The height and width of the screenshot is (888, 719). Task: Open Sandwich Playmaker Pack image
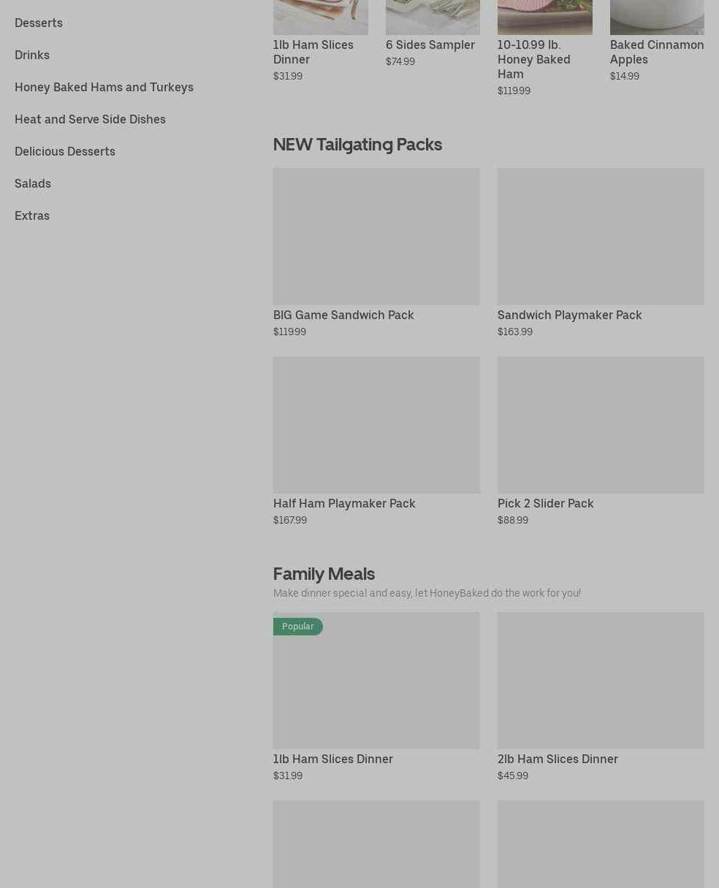point(601,237)
